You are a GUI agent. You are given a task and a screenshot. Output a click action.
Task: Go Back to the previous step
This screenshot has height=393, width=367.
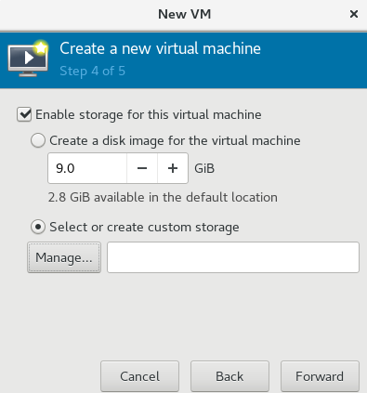tap(229, 376)
